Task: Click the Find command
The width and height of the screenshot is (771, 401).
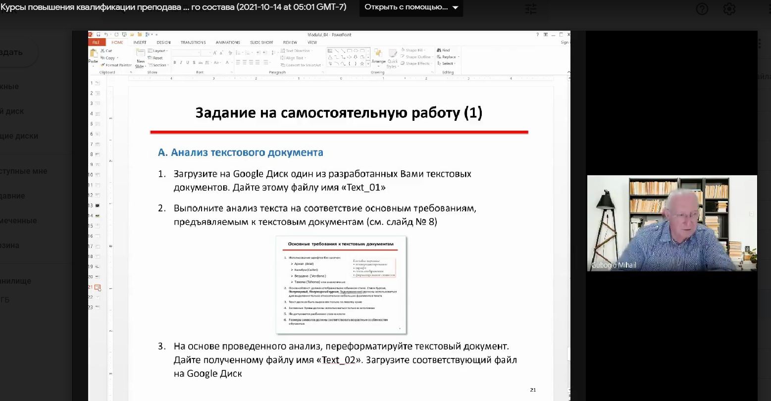Action: [x=443, y=50]
